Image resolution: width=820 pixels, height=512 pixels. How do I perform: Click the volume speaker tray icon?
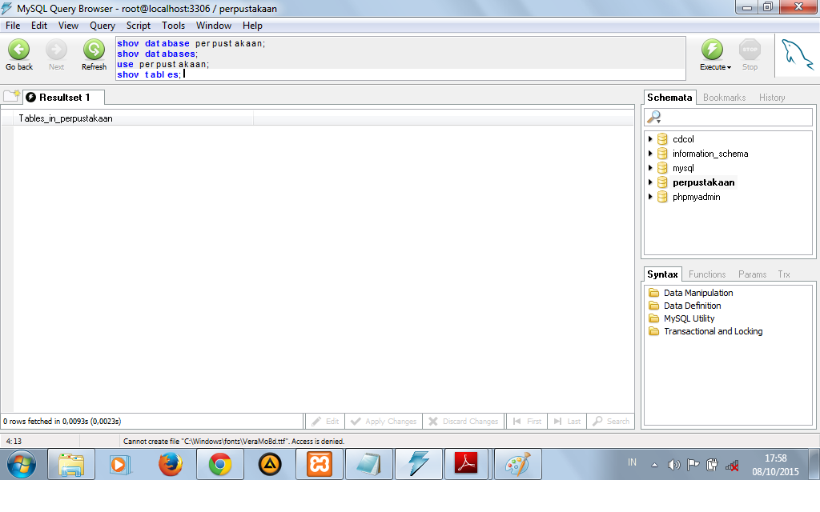point(673,465)
